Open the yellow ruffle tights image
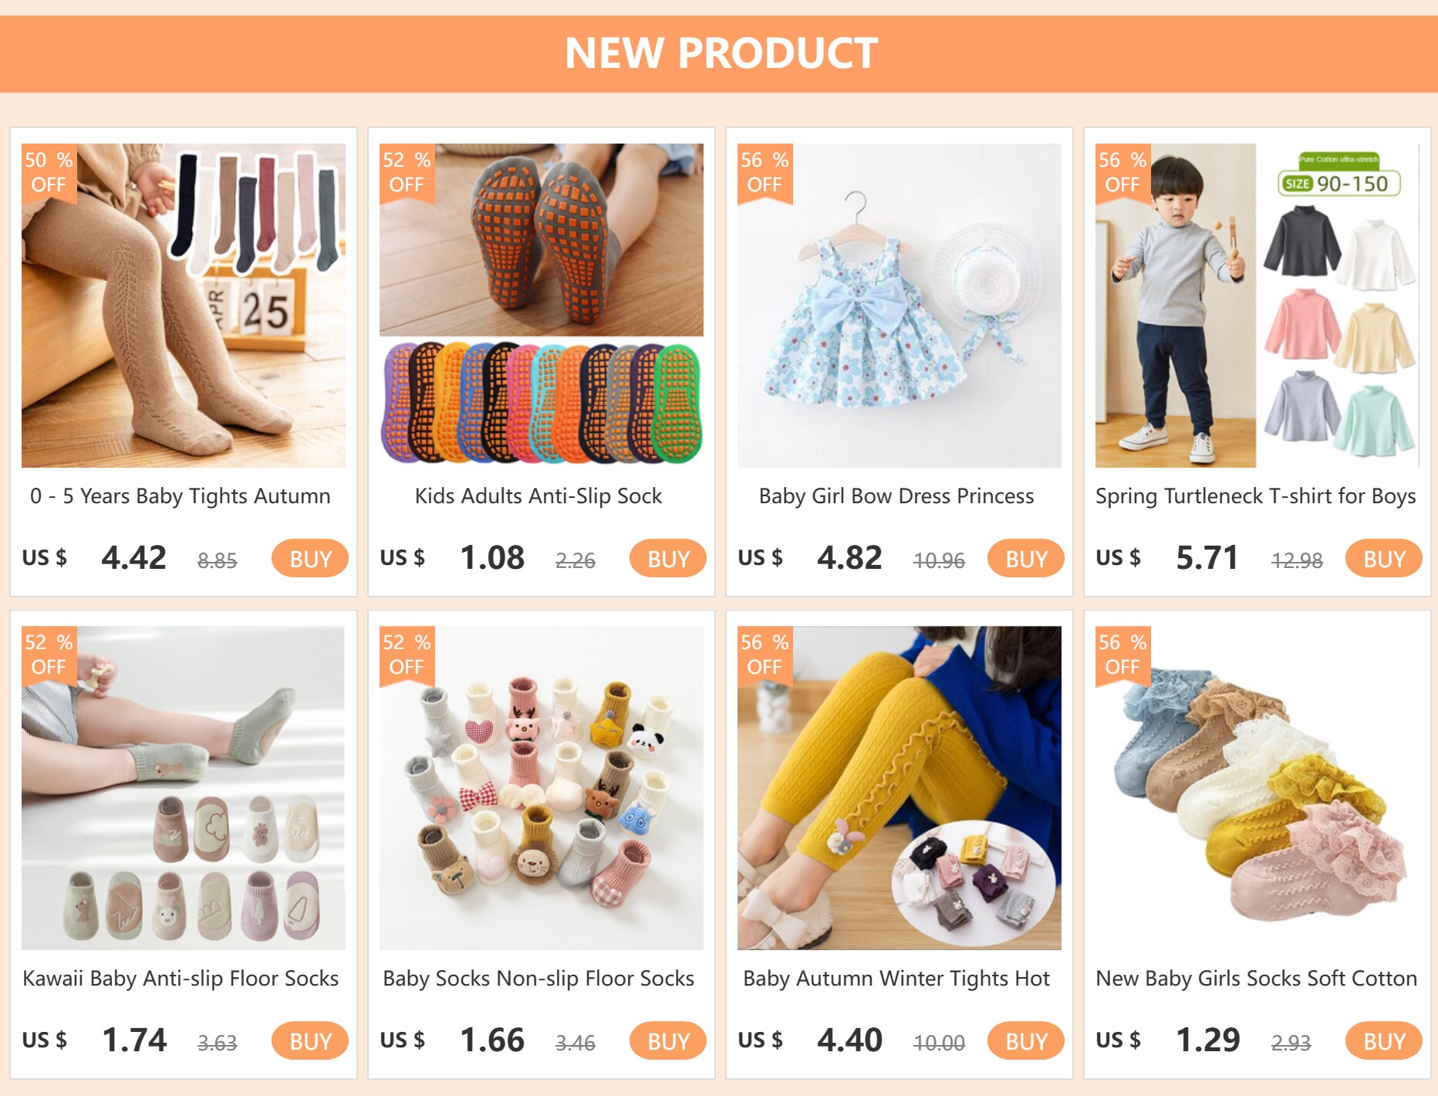The height and width of the screenshot is (1096, 1438). [x=900, y=788]
